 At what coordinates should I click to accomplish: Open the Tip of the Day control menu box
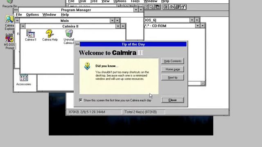[77, 44]
